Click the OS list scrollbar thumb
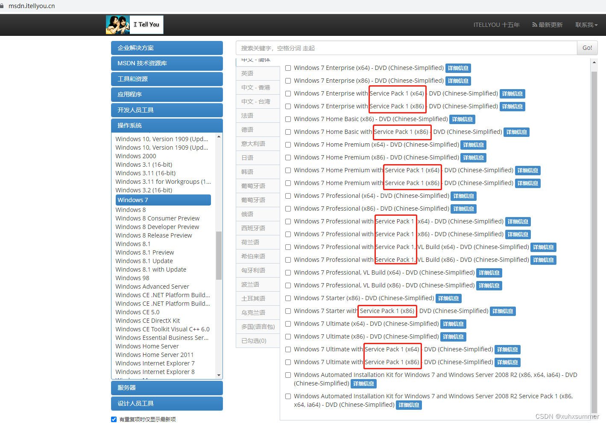The width and height of the screenshot is (606, 423). pyautogui.click(x=219, y=255)
